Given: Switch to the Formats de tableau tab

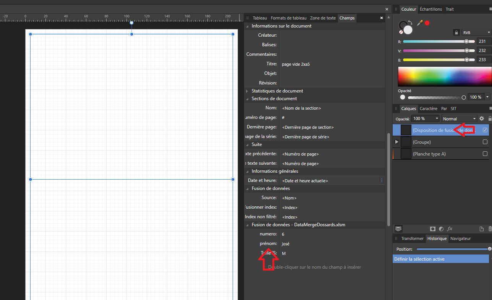Looking at the screenshot, I should click(288, 18).
